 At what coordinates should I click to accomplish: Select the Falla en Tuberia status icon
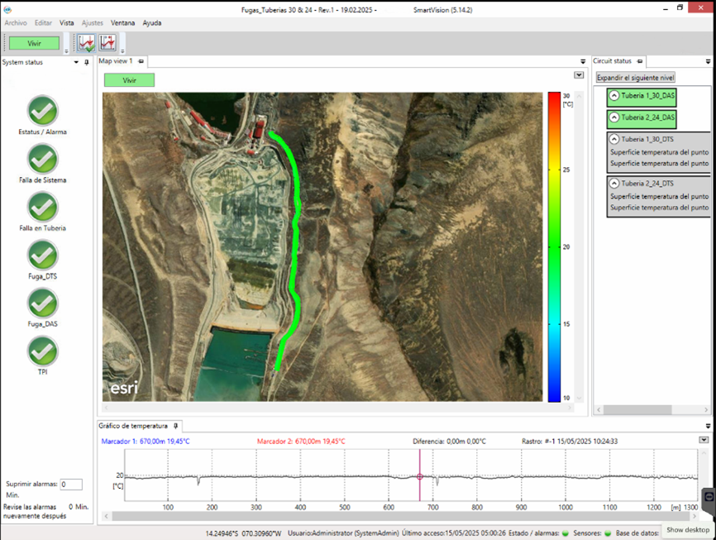(43, 207)
